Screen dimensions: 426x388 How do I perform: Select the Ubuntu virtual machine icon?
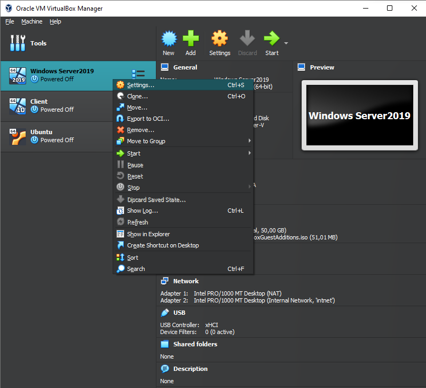(18, 136)
